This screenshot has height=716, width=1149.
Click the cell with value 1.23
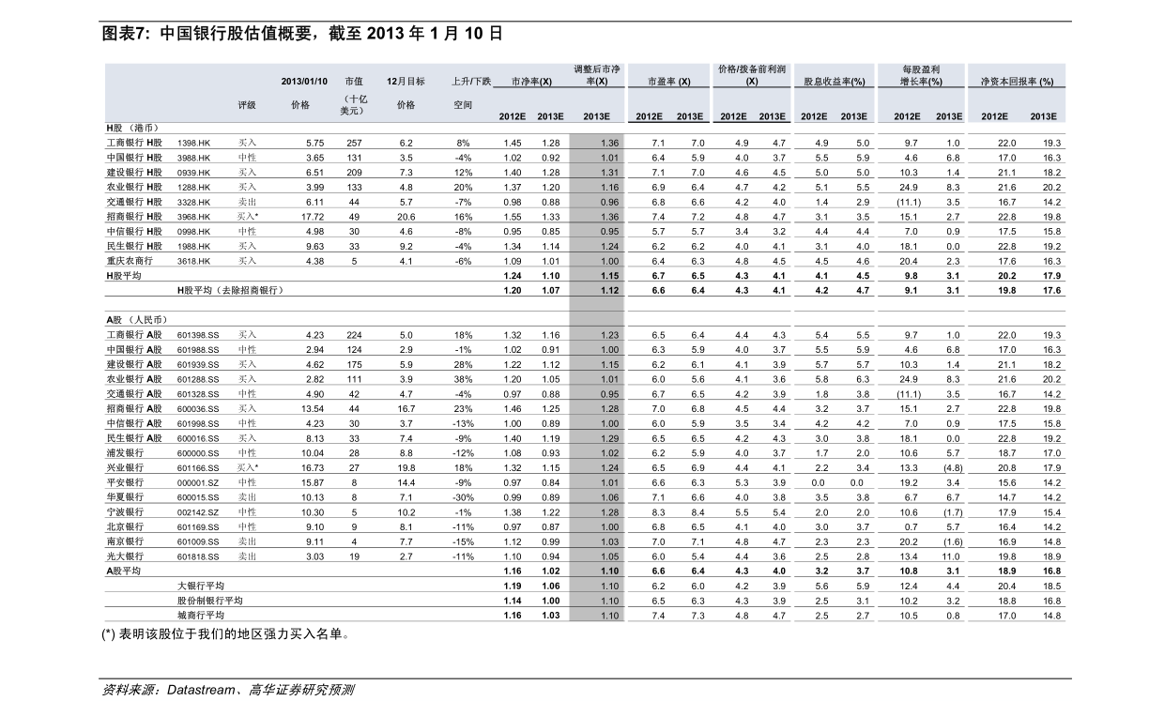(x=597, y=335)
